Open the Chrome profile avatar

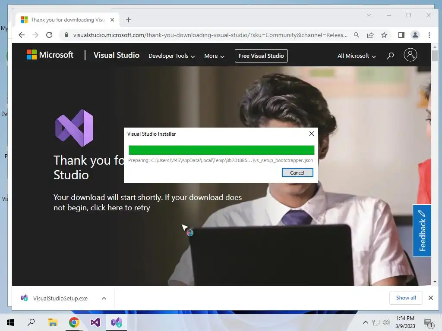coord(415,35)
